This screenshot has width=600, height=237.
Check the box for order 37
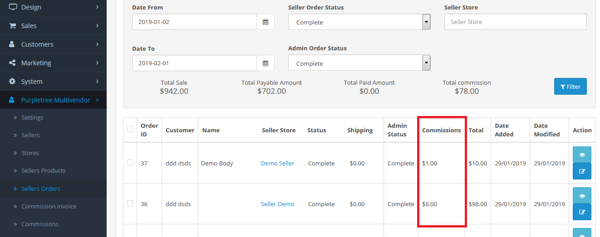(x=130, y=163)
